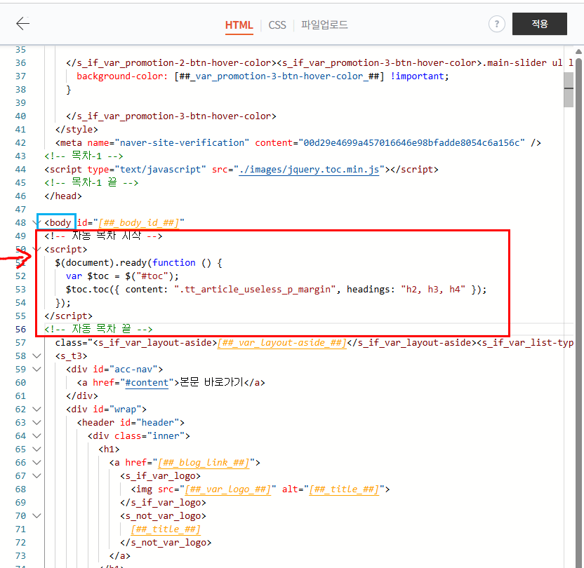Click the $(document).ready line
Viewport: 584px width, 568px height.
pos(138,263)
